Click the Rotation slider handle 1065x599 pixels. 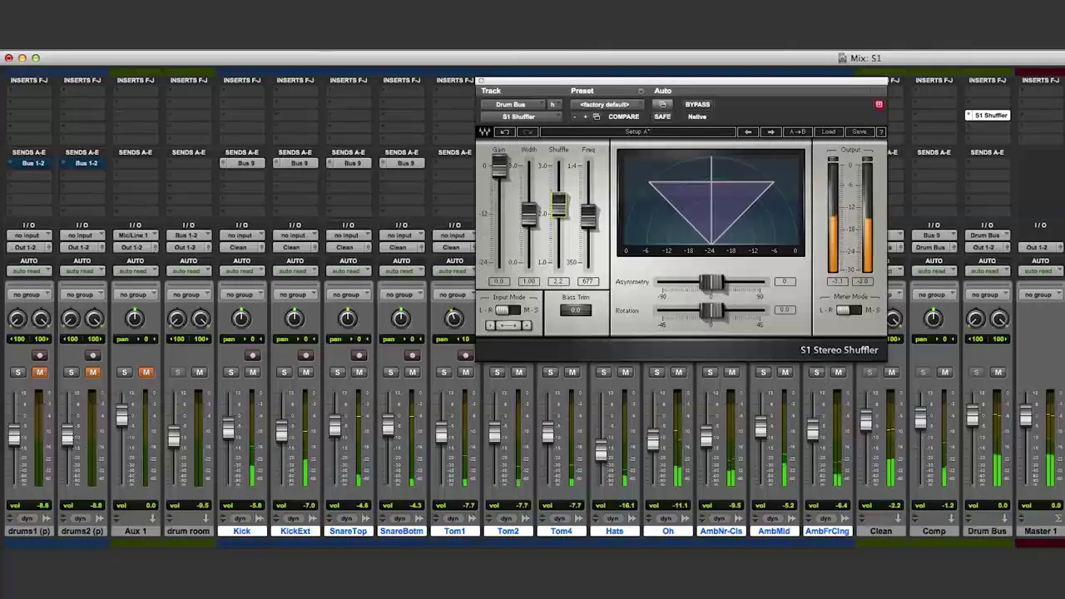[x=711, y=311]
